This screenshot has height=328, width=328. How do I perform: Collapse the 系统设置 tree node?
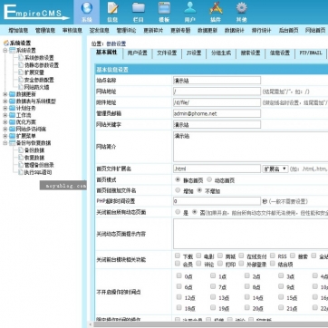(x=5, y=50)
